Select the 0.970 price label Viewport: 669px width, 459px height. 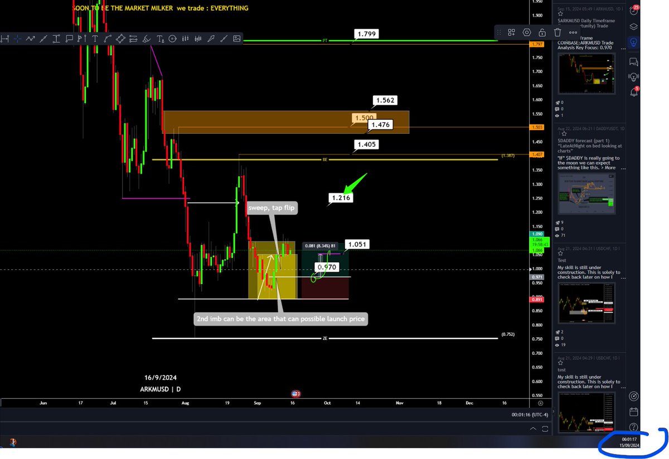click(x=327, y=268)
